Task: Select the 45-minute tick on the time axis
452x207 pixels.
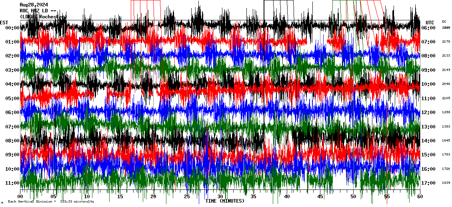Action: [x=320, y=197]
